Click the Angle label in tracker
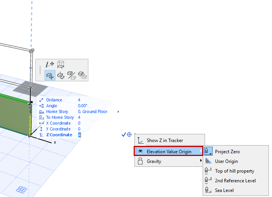 pyautogui.click(x=52, y=106)
